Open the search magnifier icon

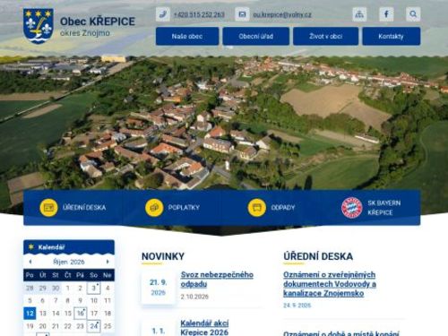(413, 14)
